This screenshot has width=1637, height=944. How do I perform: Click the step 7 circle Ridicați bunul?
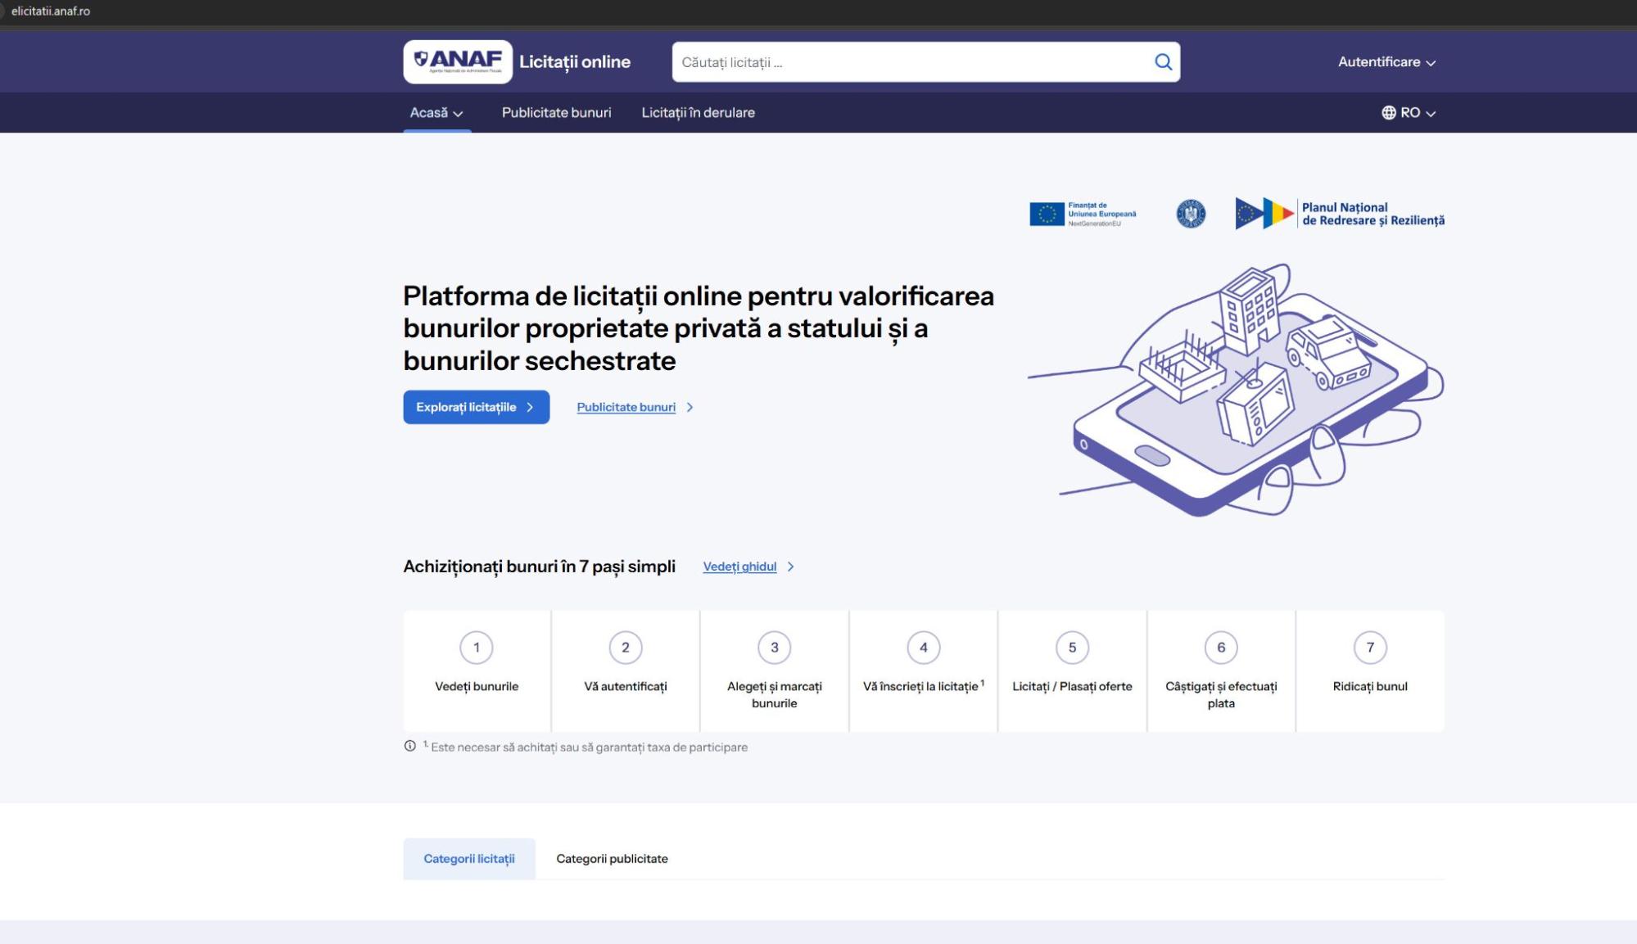coord(1370,648)
